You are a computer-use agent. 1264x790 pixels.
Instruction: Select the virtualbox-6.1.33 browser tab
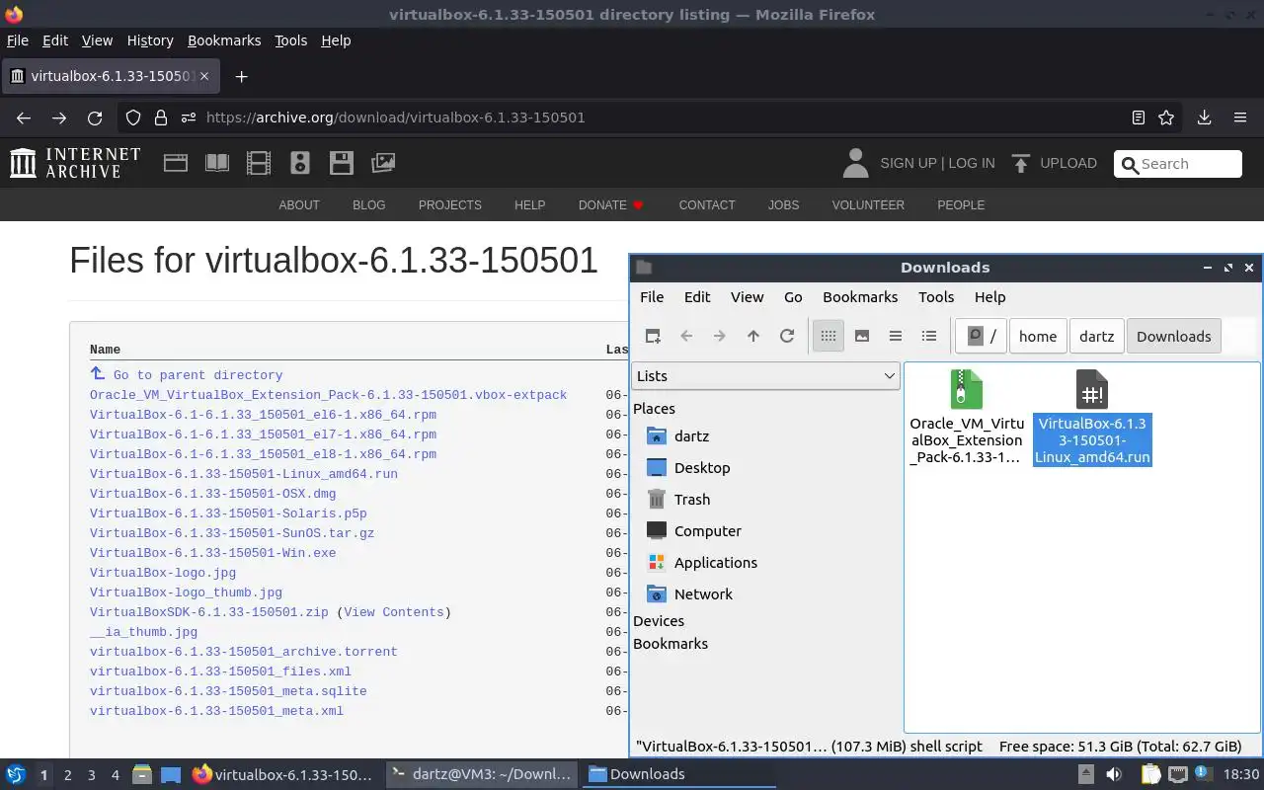coord(109,76)
